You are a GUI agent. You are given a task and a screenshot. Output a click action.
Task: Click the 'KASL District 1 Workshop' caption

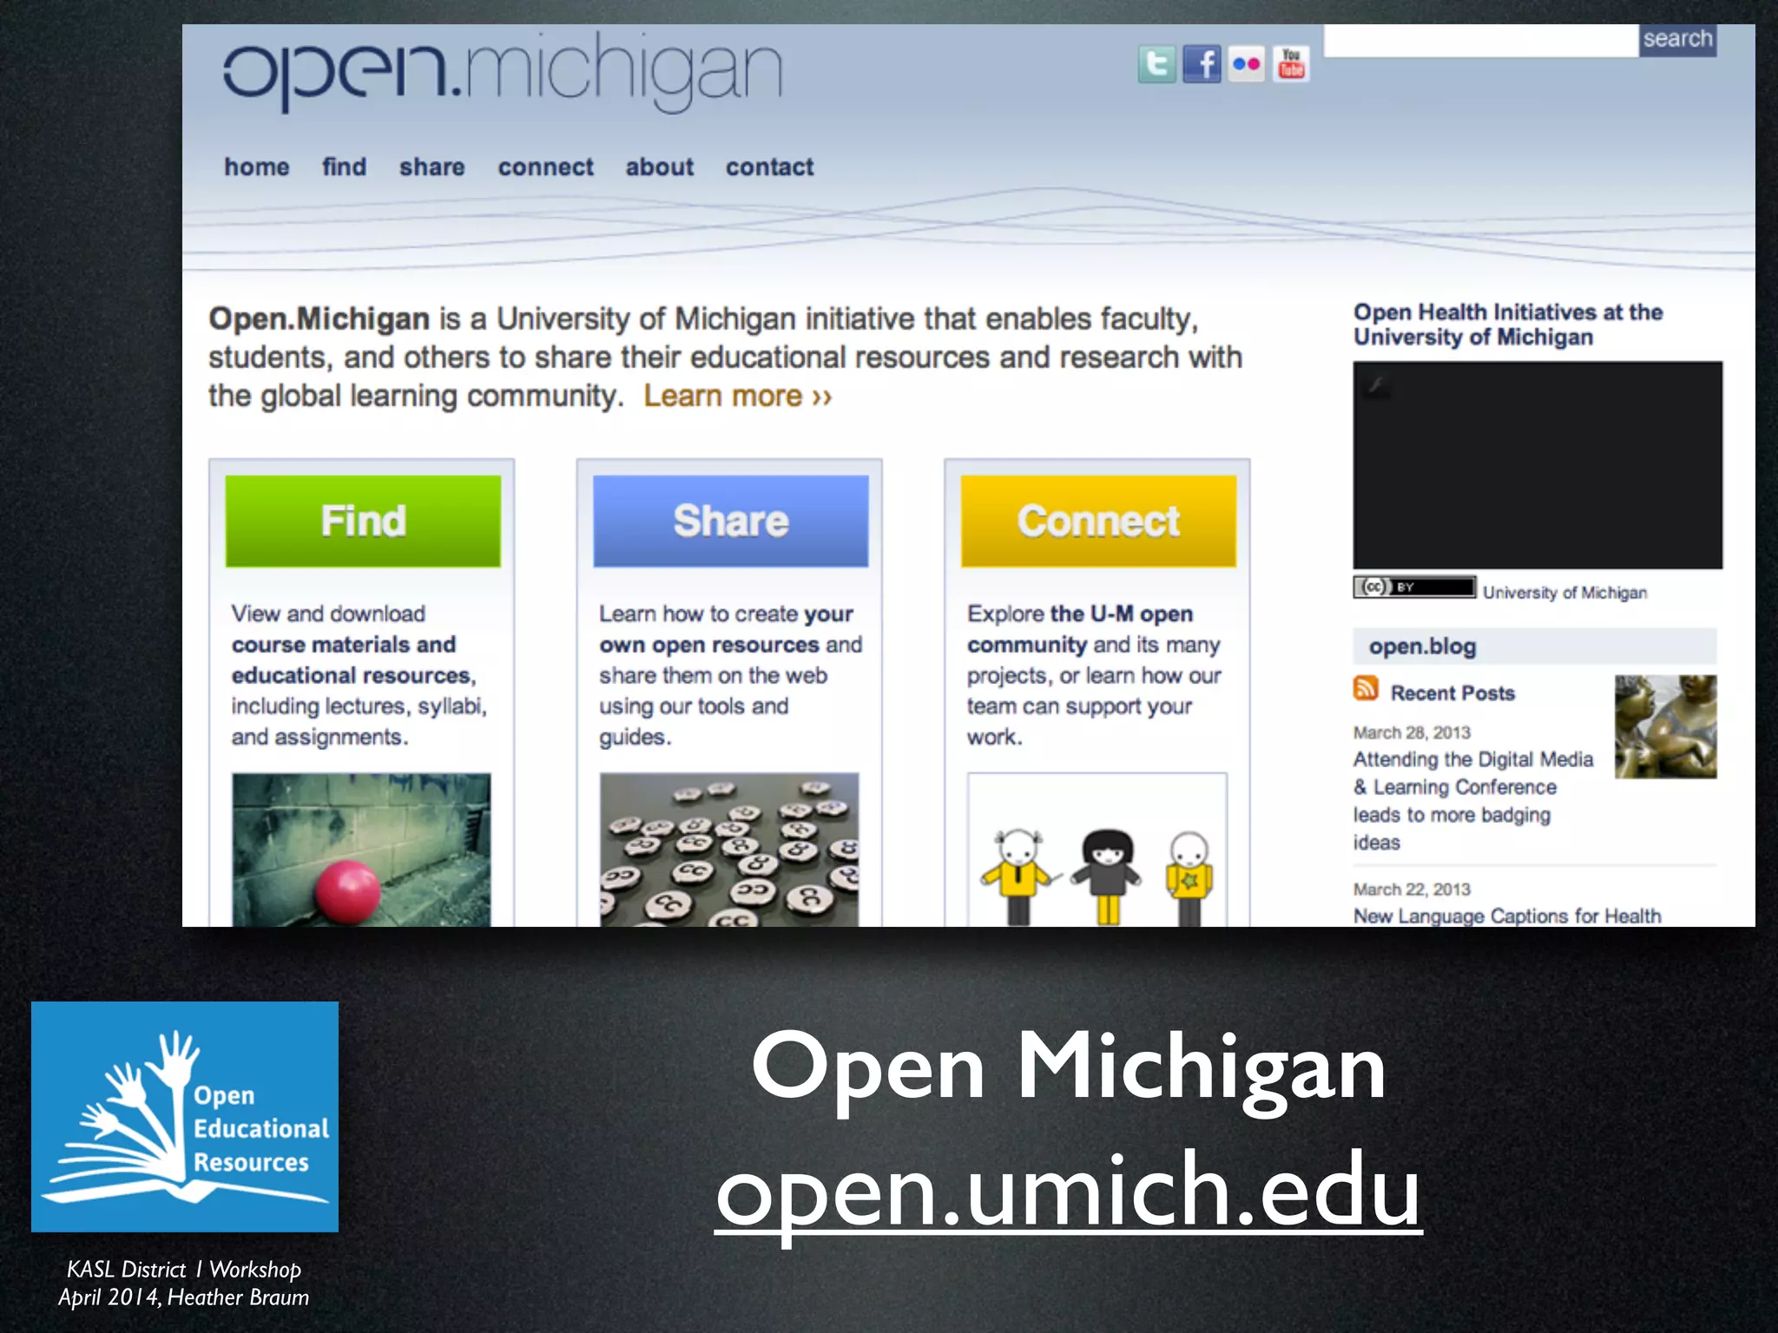point(184,1270)
